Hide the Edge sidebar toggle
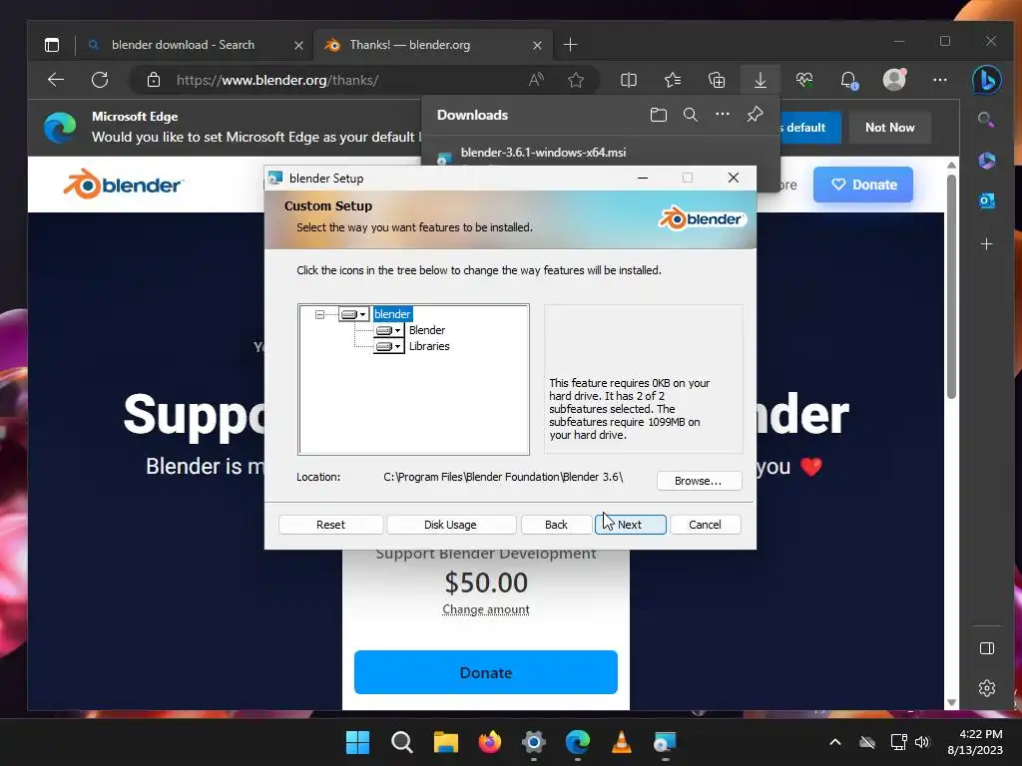Image resolution: width=1022 pixels, height=766 pixels. (x=986, y=648)
